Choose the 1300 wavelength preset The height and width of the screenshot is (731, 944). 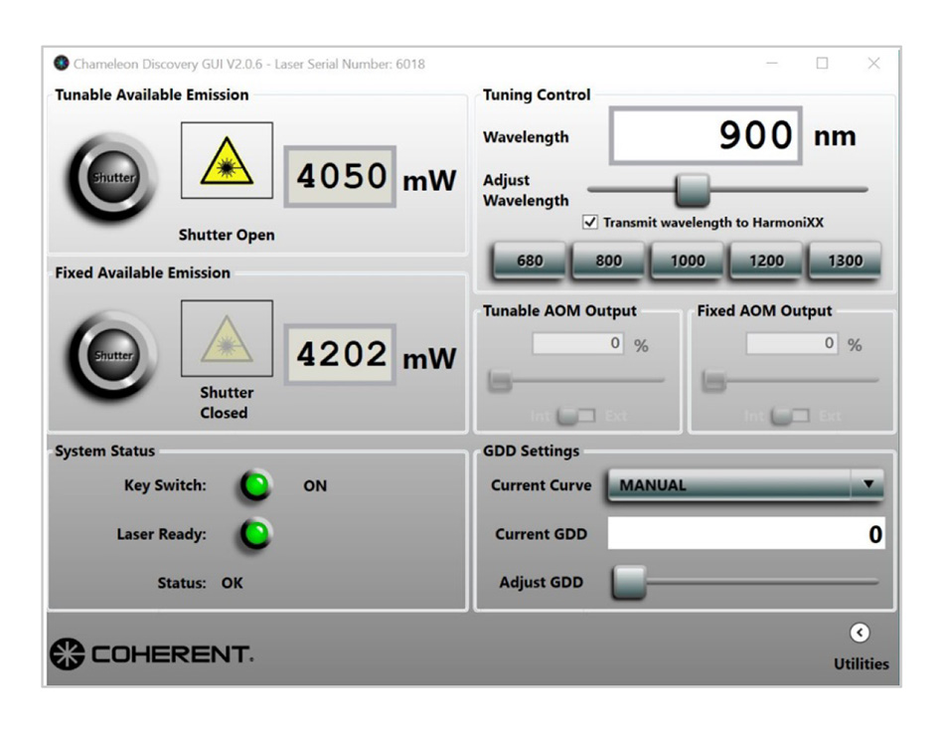pyautogui.click(x=845, y=262)
